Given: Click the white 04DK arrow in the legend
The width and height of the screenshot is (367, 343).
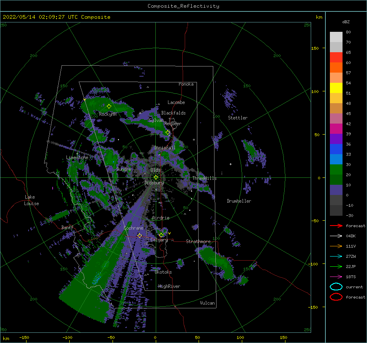Looking at the screenshot, I should coord(336,236).
